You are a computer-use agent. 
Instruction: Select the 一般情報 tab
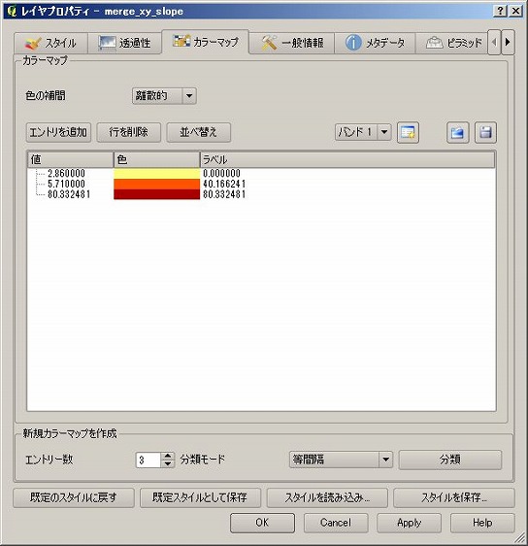[x=292, y=43]
